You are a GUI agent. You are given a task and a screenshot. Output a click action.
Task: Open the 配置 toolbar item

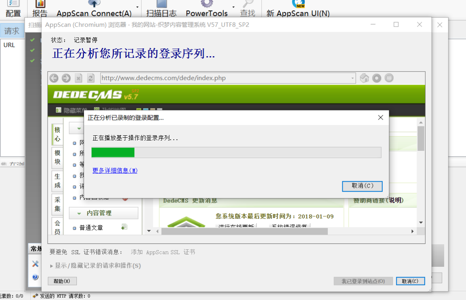(x=13, y=9)
